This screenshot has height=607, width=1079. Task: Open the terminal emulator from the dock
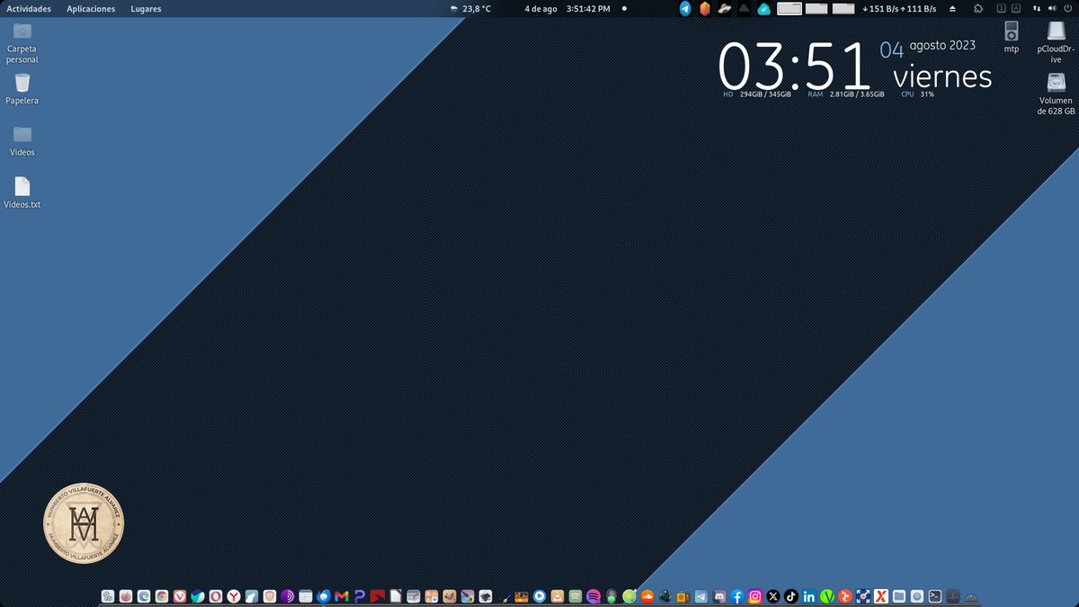pos(934,596)
